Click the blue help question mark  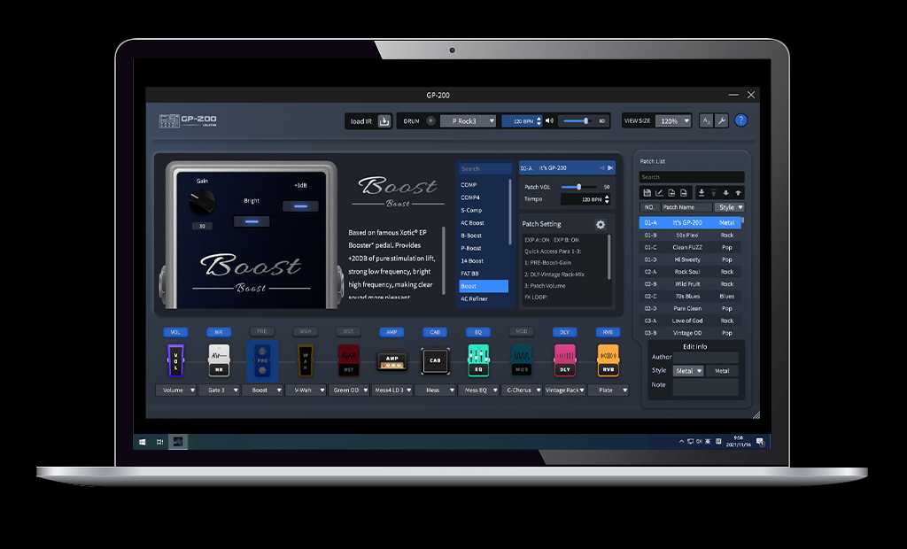tap(741, 120)
